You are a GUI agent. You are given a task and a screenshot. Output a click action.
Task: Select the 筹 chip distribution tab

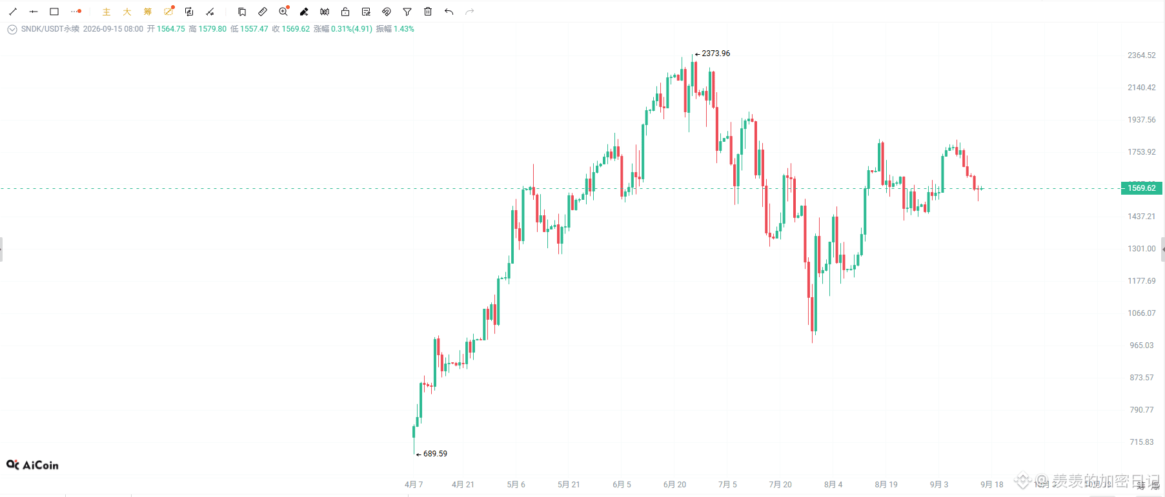pos(148,12)
